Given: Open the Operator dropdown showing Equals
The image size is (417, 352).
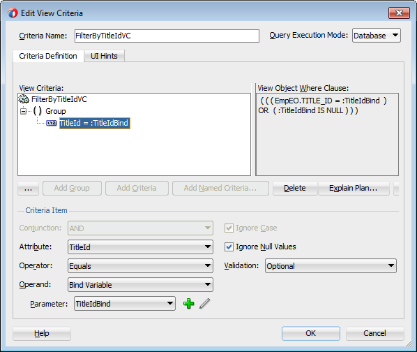Looking at the screenshot, I should (140, 265).
